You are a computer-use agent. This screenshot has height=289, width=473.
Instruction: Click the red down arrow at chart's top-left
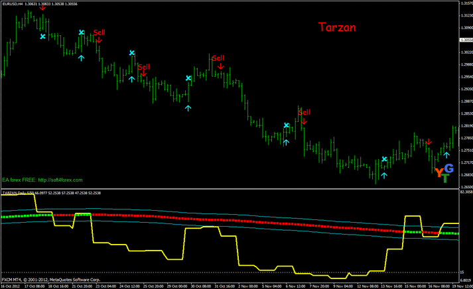click(x=43, y=8)
